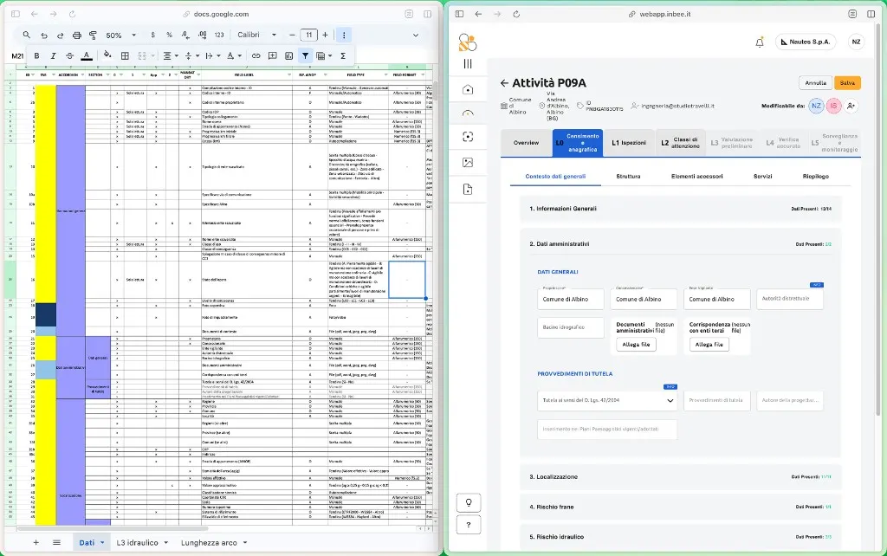The width and height of the screenshot is (887, 556).
Task: Insert a link from the toolbar
Action: point(256,55)
